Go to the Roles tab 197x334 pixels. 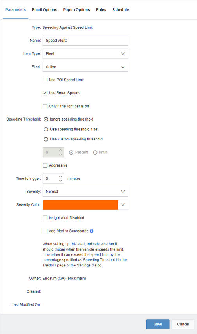(101, 10)
